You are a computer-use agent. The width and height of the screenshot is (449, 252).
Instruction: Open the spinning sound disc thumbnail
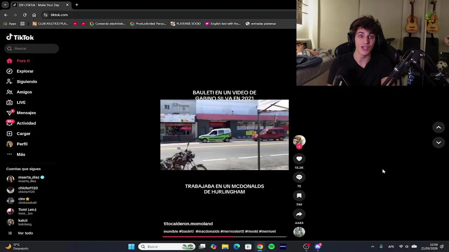point(299,232)
